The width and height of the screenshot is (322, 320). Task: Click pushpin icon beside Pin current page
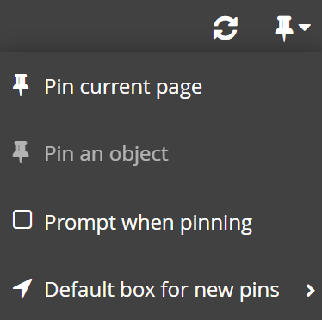pos(21,85)
